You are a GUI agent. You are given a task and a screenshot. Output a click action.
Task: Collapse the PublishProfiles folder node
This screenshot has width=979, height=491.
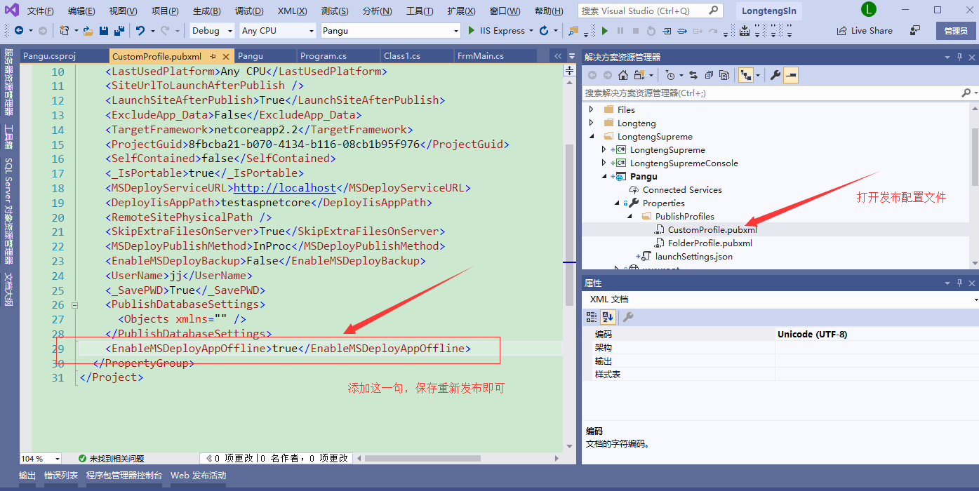pos(630,217)
